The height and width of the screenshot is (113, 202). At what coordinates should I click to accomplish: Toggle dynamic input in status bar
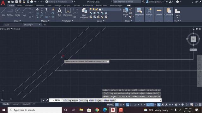(128, 105)
